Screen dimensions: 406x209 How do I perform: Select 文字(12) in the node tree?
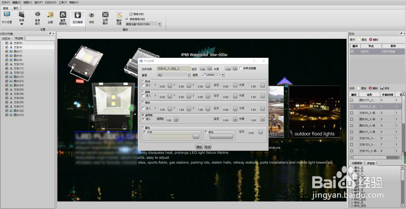tap(19, 73)
